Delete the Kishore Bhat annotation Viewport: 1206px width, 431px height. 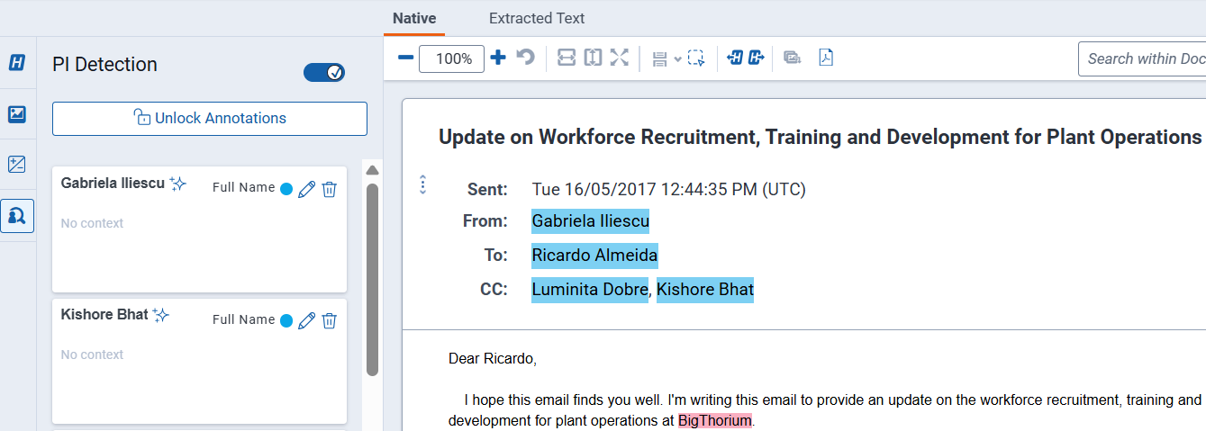[x=330, y=320]
